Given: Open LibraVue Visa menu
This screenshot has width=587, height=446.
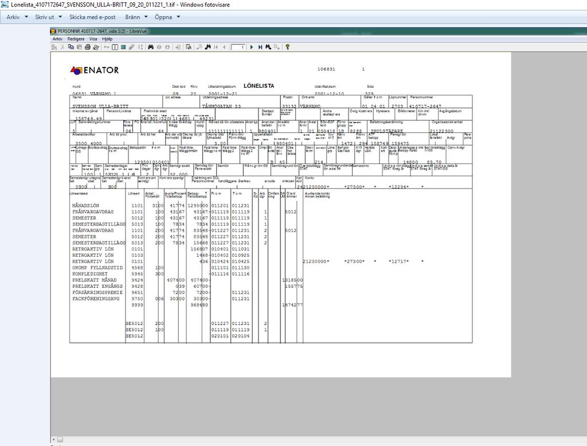Looking at the screenshot, I should point(93,38).
